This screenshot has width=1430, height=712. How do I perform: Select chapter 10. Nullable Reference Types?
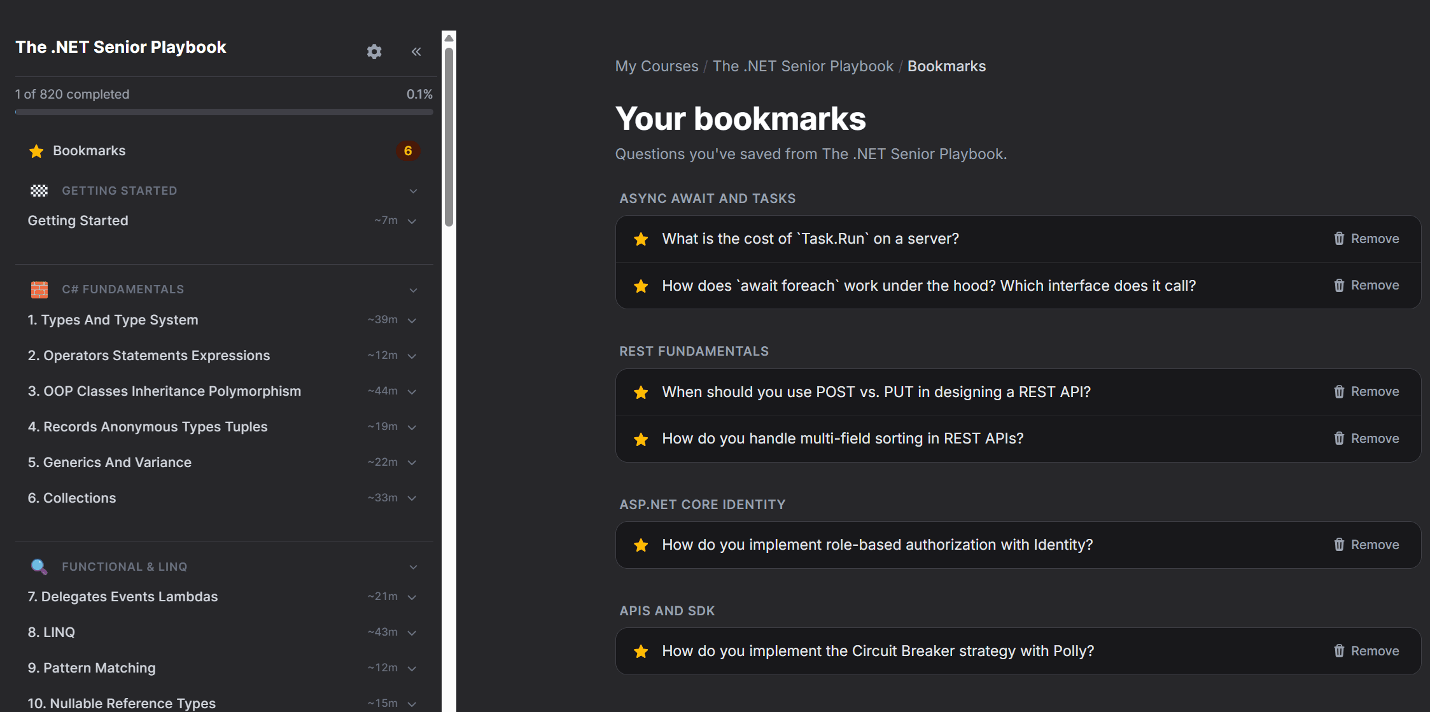[x=122, y=703]
